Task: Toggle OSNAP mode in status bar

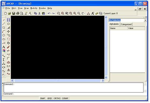Action: 65,98
